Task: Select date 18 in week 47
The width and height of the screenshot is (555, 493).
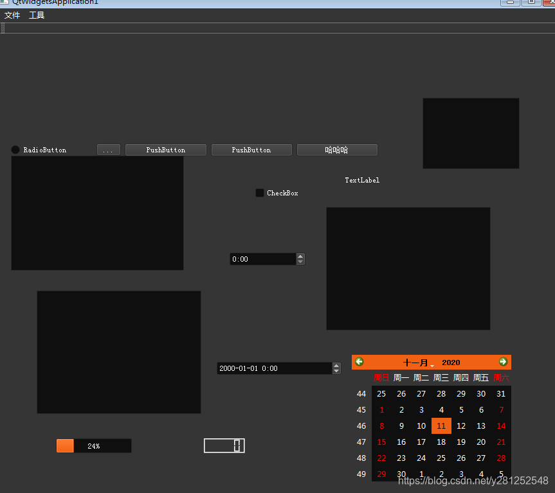Action: point(441,442)
